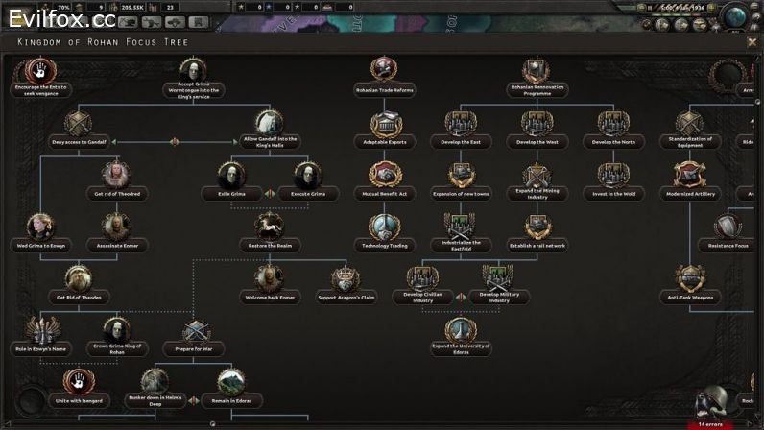Select the Deny access to Gandalf label
Screen dimensions: 764x430
(x=79, y=142)
